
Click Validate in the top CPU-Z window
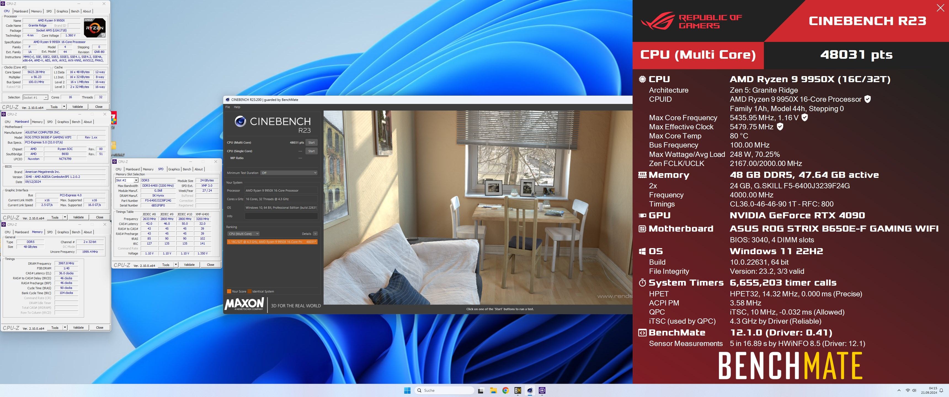coord(77,106)
